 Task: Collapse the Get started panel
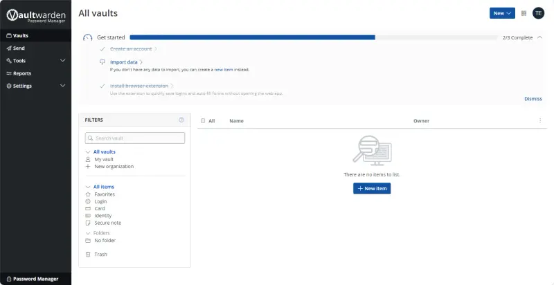[540, 37]
